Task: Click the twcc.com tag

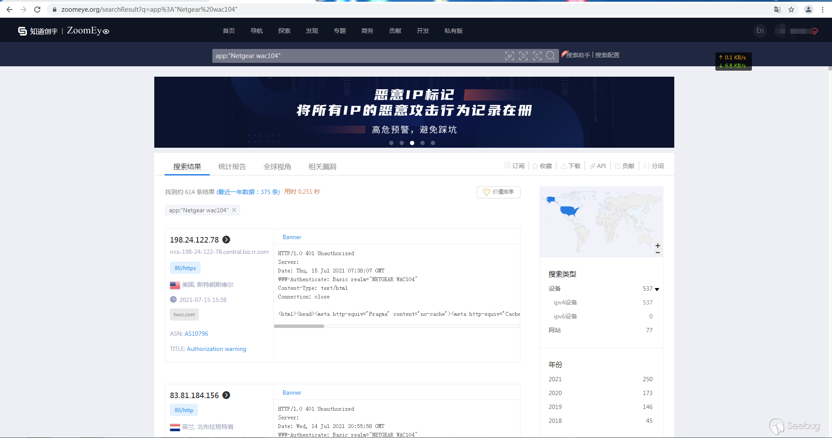Action: point(184,315)
